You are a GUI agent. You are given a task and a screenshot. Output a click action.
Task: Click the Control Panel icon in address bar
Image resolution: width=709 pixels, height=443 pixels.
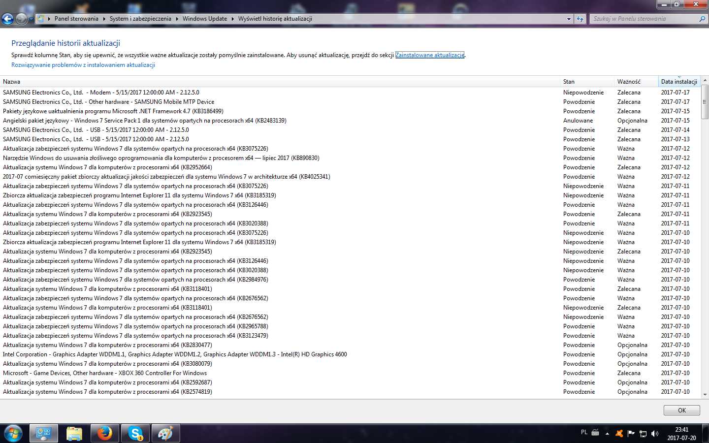tap(41, 19)
